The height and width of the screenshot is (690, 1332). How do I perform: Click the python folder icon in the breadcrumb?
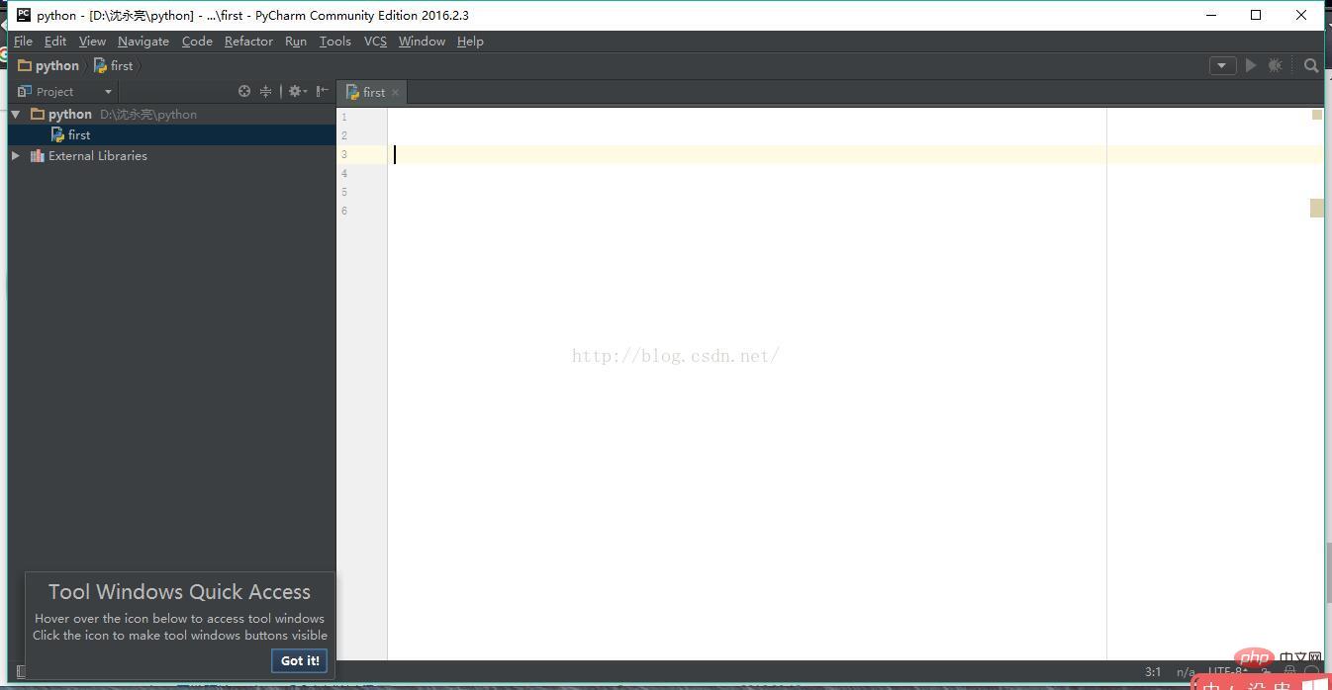25,65
